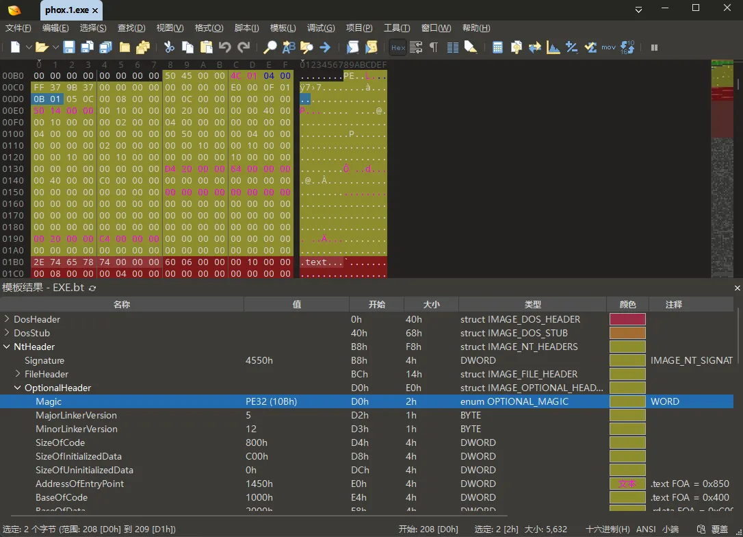The height and width of the screenshot is (537, 743).
Task: Sort by the 名称 column header
Action: [122, 304]
